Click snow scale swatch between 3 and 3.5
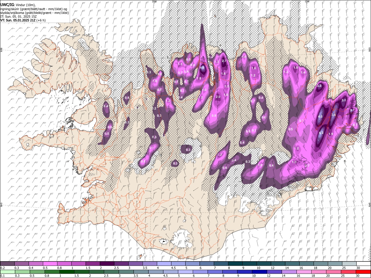Viewport: 371px width, 278px height. (x=135, y=264)
